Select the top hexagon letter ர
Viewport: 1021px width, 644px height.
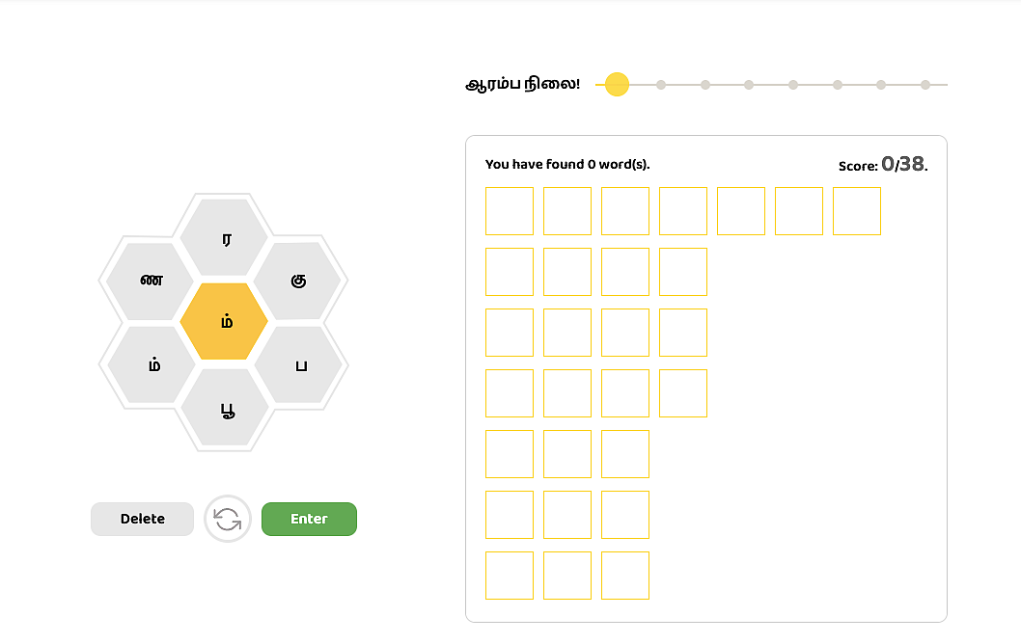coord(224,237)
